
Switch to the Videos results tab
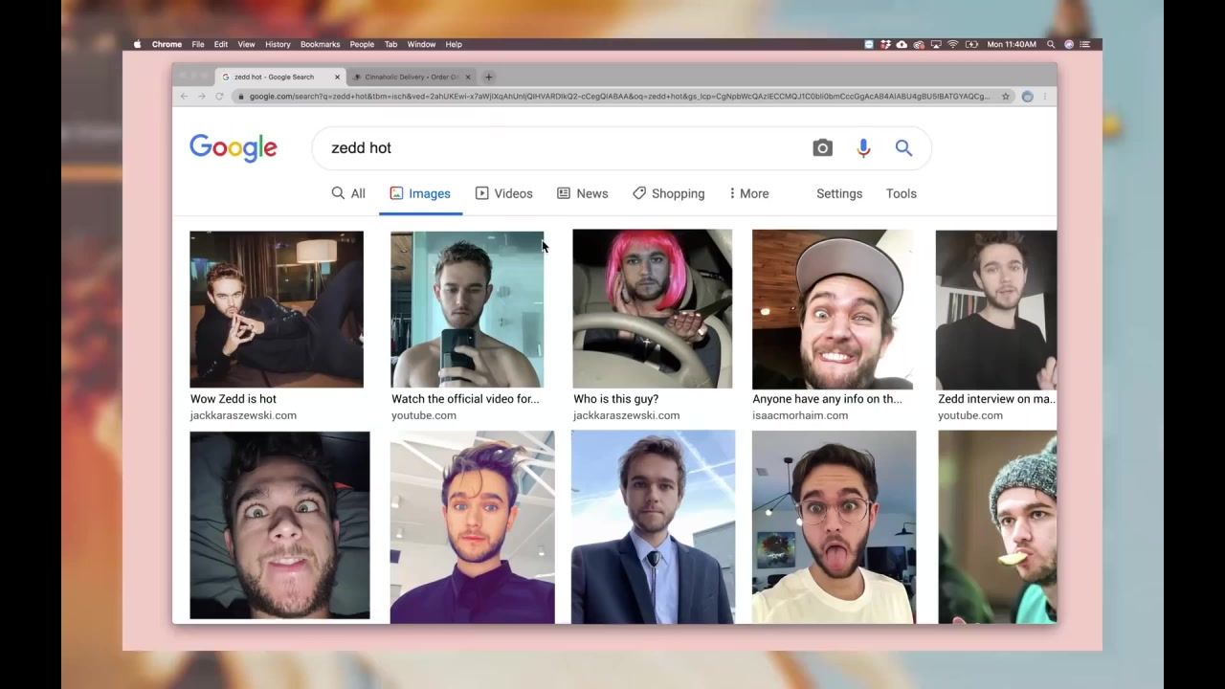click(x=503, y=193)
